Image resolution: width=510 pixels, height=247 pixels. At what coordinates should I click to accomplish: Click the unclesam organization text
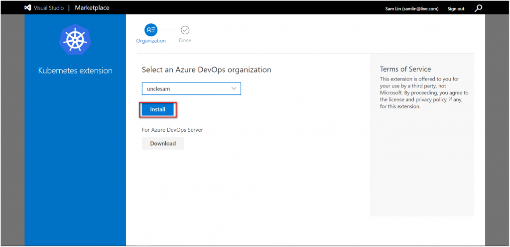point(159,89)
